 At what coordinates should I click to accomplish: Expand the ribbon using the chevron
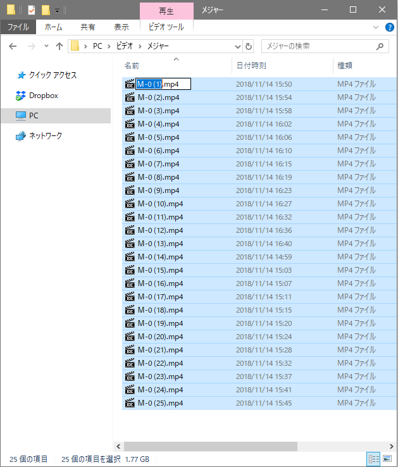[x=376, y=27]
